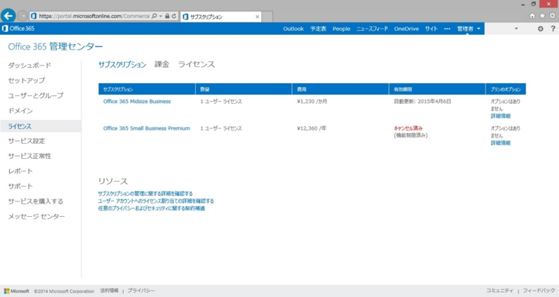Open ニュースフィード in the top navigation

372,29
